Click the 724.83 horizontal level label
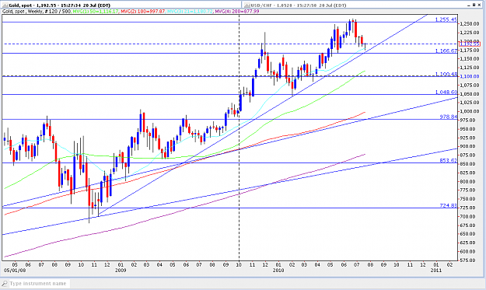This screenshot has height=290, width=486. (x=448, y=205)
